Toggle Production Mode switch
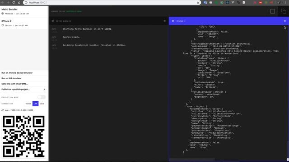Screen dimensions: 289x162 42,97
